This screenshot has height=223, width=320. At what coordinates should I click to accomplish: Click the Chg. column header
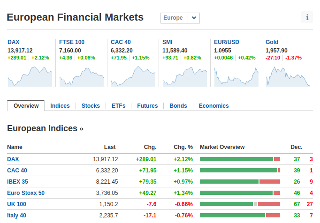click(x=150, y=147)
